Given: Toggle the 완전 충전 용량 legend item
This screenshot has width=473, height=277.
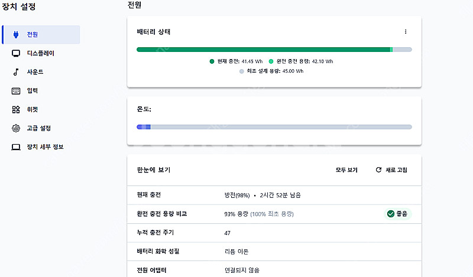Looking at the screenshot, I should pyautogui.click(x=300, y=61).
